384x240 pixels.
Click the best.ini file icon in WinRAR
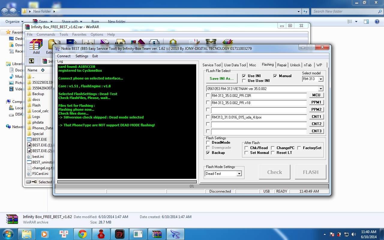pos(29,157)
